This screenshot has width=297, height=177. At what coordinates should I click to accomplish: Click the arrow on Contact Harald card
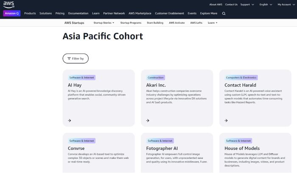point(226,121)
